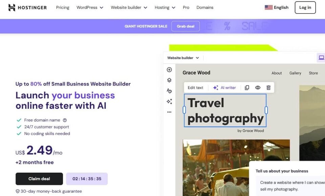Viewport: 325px width, 196px height.
Task: Click Edit text in the toolbar
Action: 195,88
